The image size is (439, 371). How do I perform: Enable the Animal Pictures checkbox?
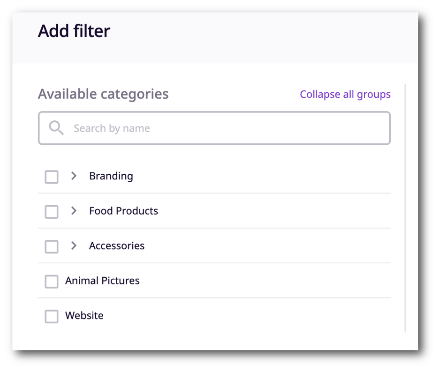(51, 281)
